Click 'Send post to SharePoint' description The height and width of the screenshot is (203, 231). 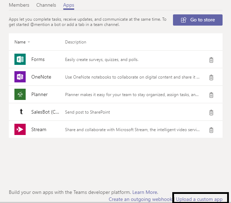[88, 112]
